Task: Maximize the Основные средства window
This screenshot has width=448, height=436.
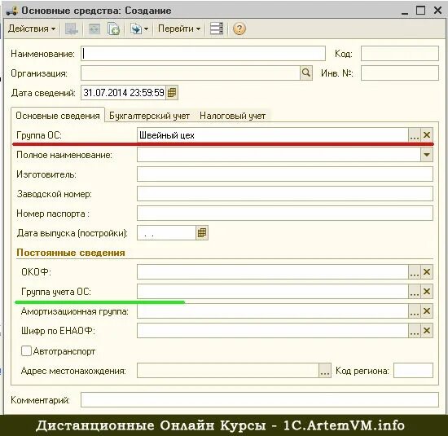Action: (x=420, y=11)
